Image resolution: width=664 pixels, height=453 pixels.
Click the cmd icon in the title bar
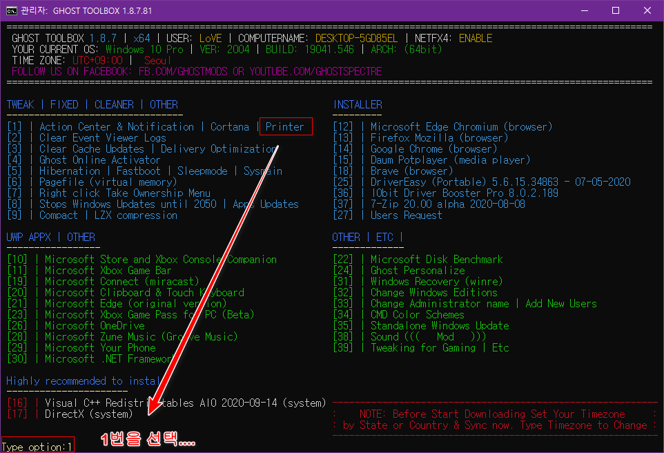point(12,10)
